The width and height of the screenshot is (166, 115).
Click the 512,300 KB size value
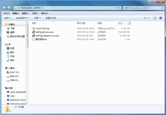click(124, 32)
